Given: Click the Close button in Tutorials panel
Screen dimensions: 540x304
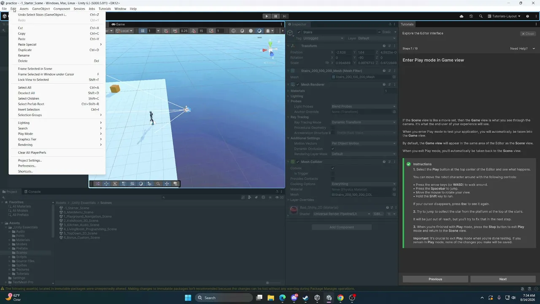Looking at the screenshot, I should [x=528, y=34].
